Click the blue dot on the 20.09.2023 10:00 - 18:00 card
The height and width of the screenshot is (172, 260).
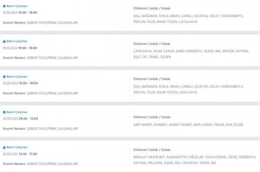click(4, 77)
